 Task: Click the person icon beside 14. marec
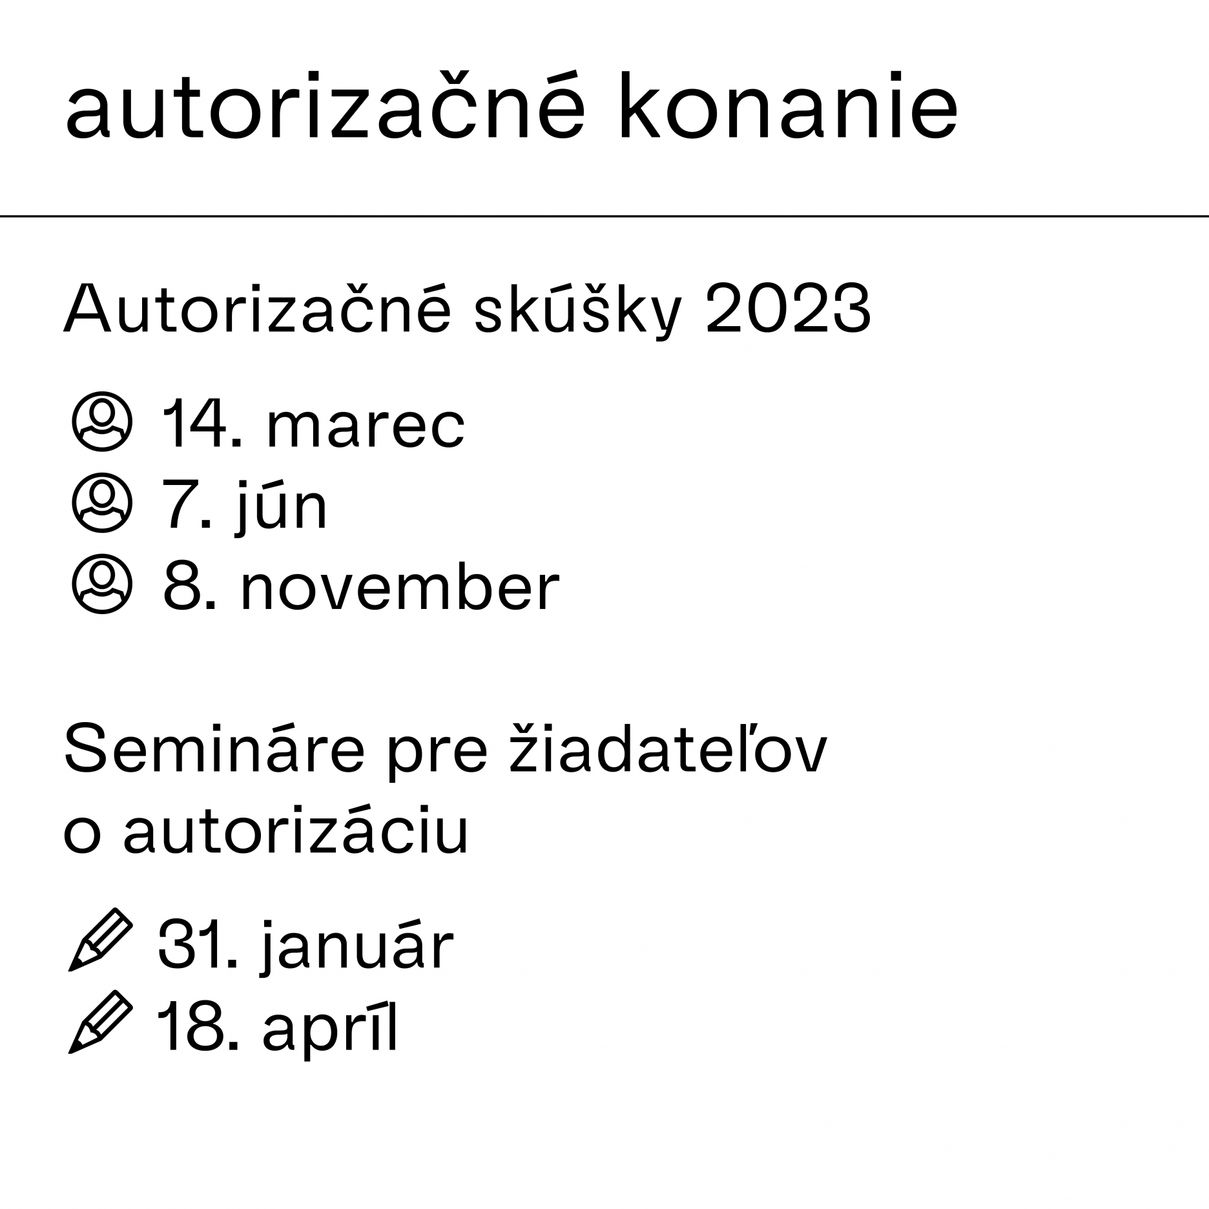point(102,422)
